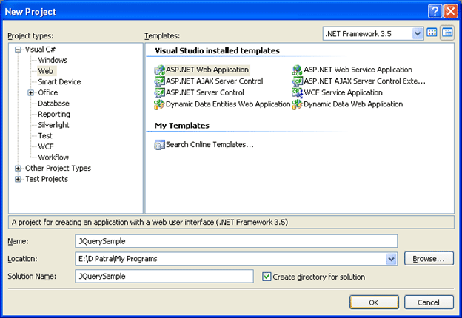Expand the Test Projects node

[18, 180]
